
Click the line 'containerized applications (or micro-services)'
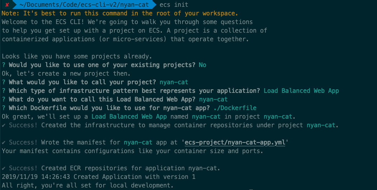125,39
